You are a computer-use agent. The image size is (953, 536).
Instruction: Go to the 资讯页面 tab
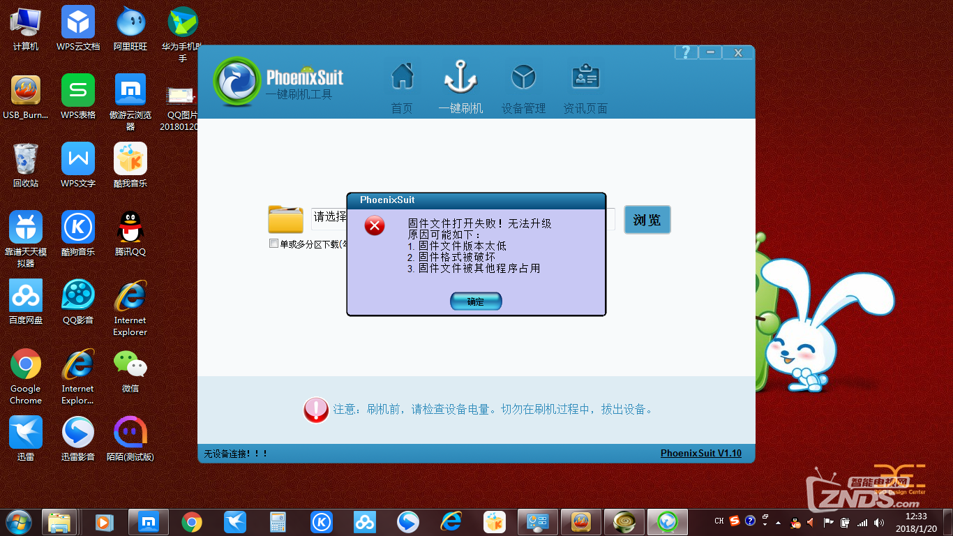pos(585,88)
